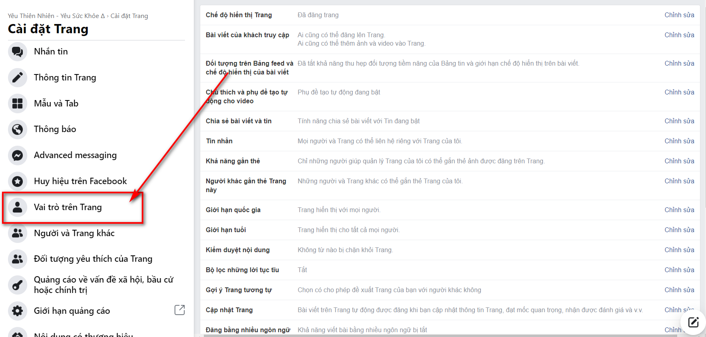Click Chỉnh sửa for Khả năng gắn thẻ
This screenshot has width=706, height=337.
(x=679, y=161)
